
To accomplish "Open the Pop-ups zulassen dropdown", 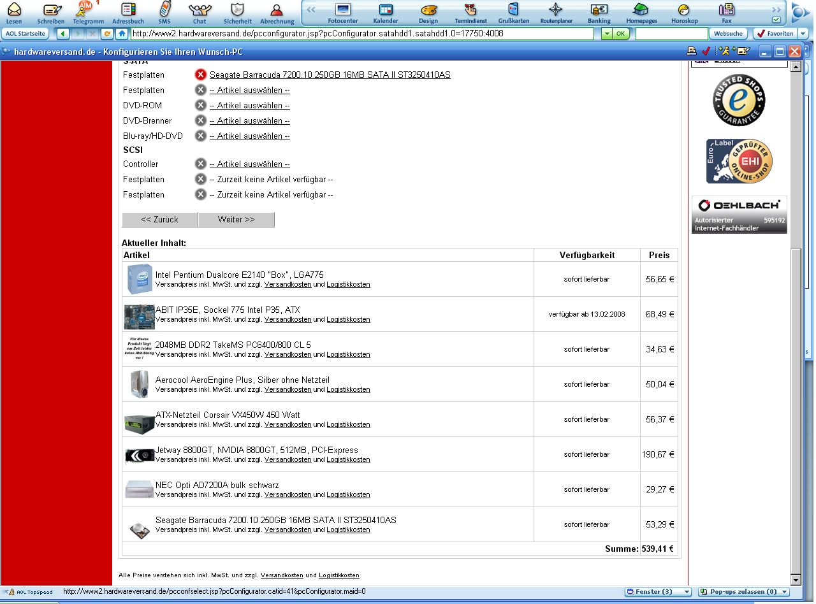I will pyautogui.click(x=743, y=592).
